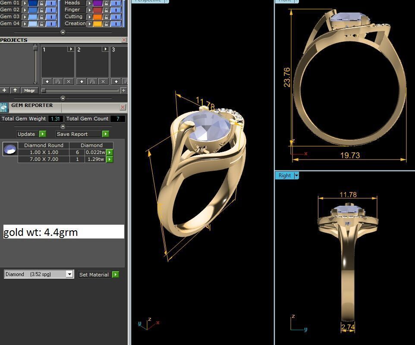Load project slot 1 with up arrow
This screenshot has height=345, width=415.
coord(47,82)
